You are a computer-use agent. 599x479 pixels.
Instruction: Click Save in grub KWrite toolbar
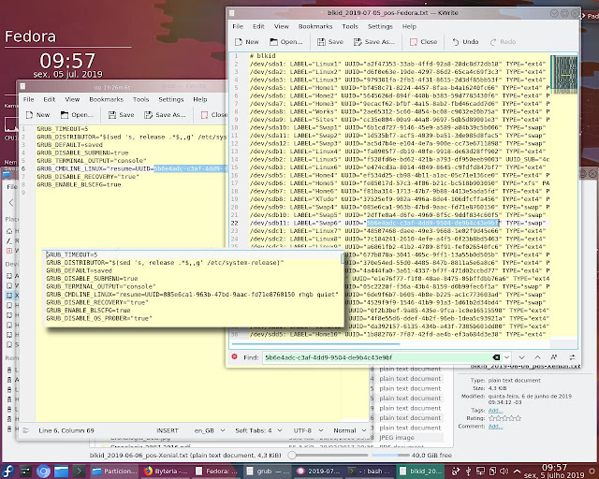(x=121, y=114)
